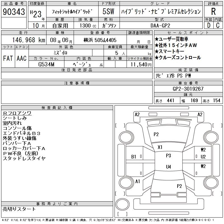
Task: Click the 売切りスタート notice text
Action: pos(19,209)
